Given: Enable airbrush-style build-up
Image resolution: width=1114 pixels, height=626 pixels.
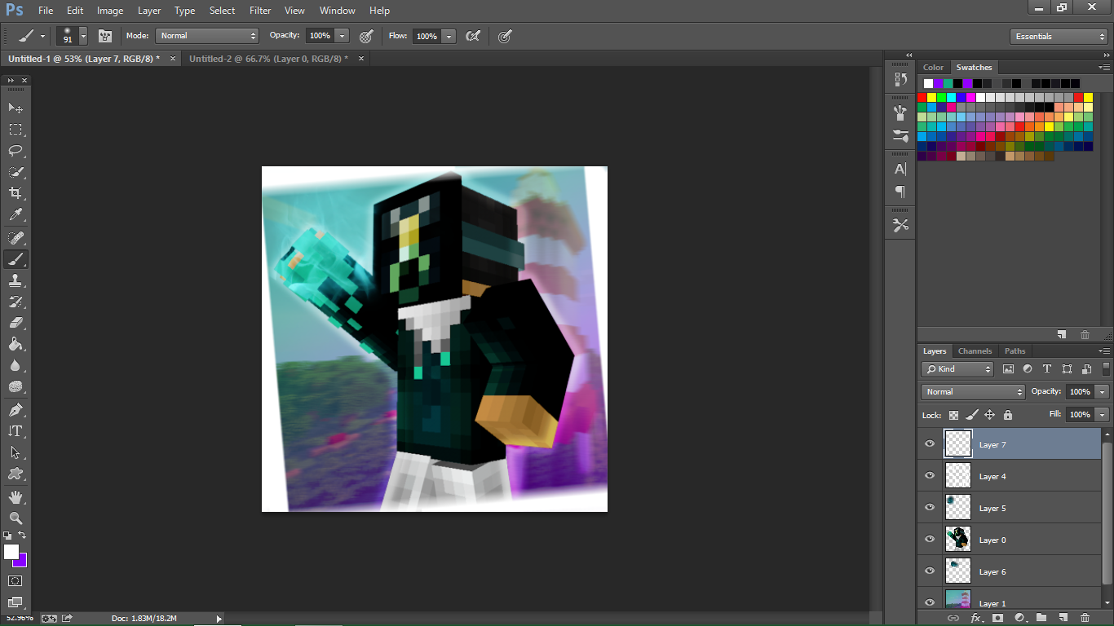Looking at the screenshot, I should pos(472,36).
